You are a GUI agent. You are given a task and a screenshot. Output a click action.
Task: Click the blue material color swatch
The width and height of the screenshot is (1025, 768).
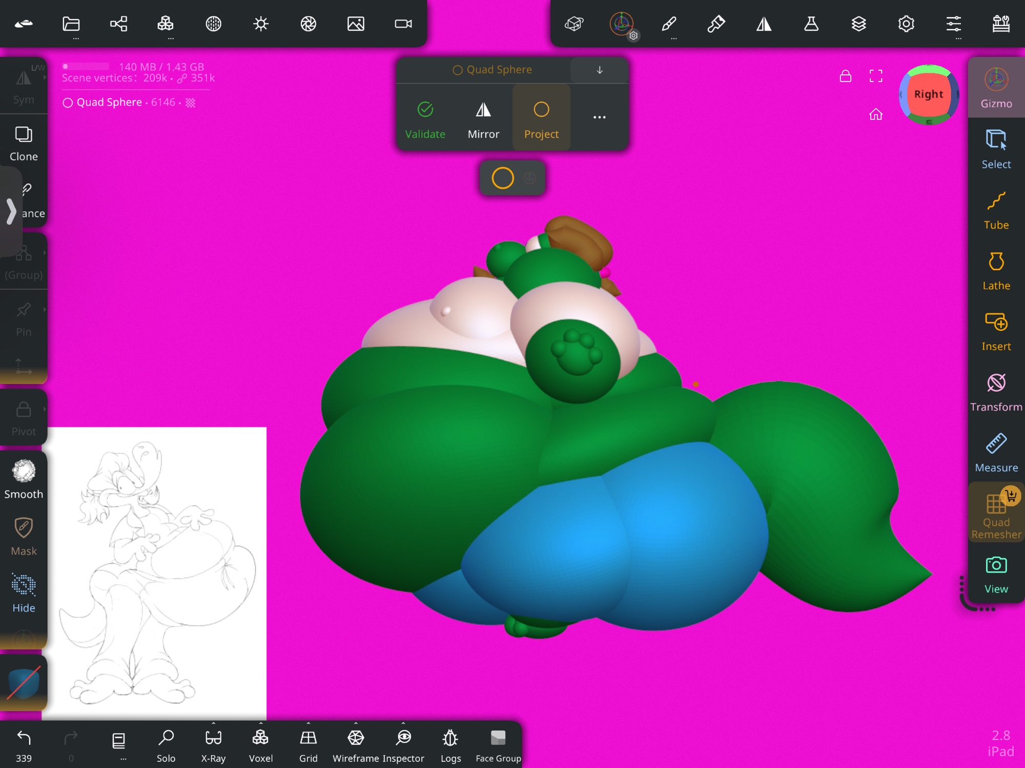[x=24, y=683]
